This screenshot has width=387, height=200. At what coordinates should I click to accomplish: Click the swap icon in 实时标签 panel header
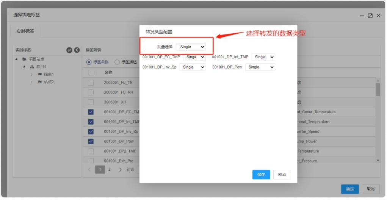69,50
